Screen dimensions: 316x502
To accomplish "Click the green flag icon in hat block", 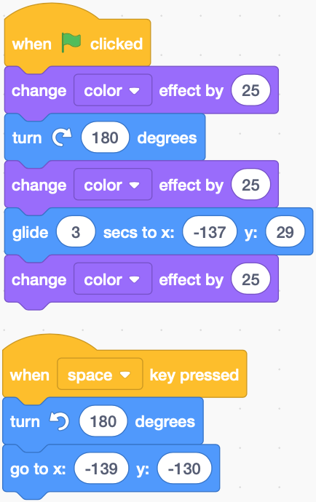I will [71, 43].
